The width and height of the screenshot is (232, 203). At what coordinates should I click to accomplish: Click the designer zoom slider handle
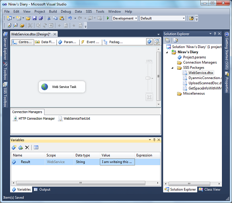pos(148,78)
